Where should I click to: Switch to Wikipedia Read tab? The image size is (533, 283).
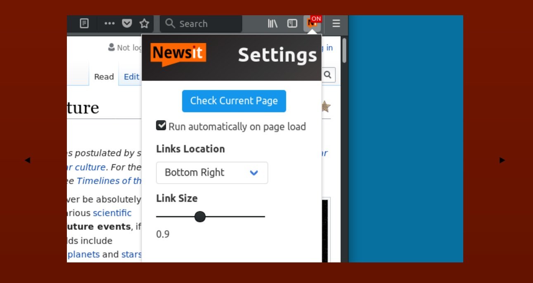[104, 77]
